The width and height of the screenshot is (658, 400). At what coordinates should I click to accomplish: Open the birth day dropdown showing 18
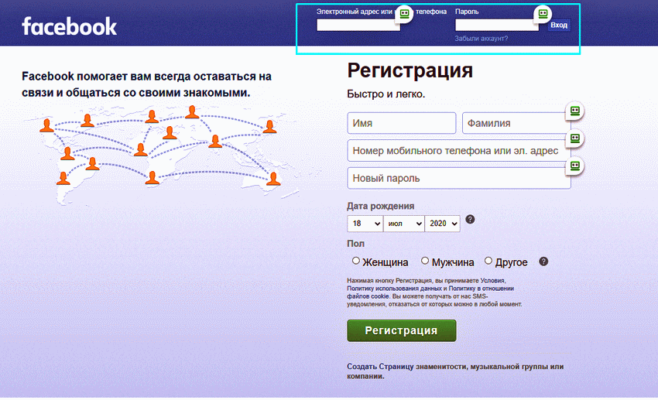coord(365,224)
